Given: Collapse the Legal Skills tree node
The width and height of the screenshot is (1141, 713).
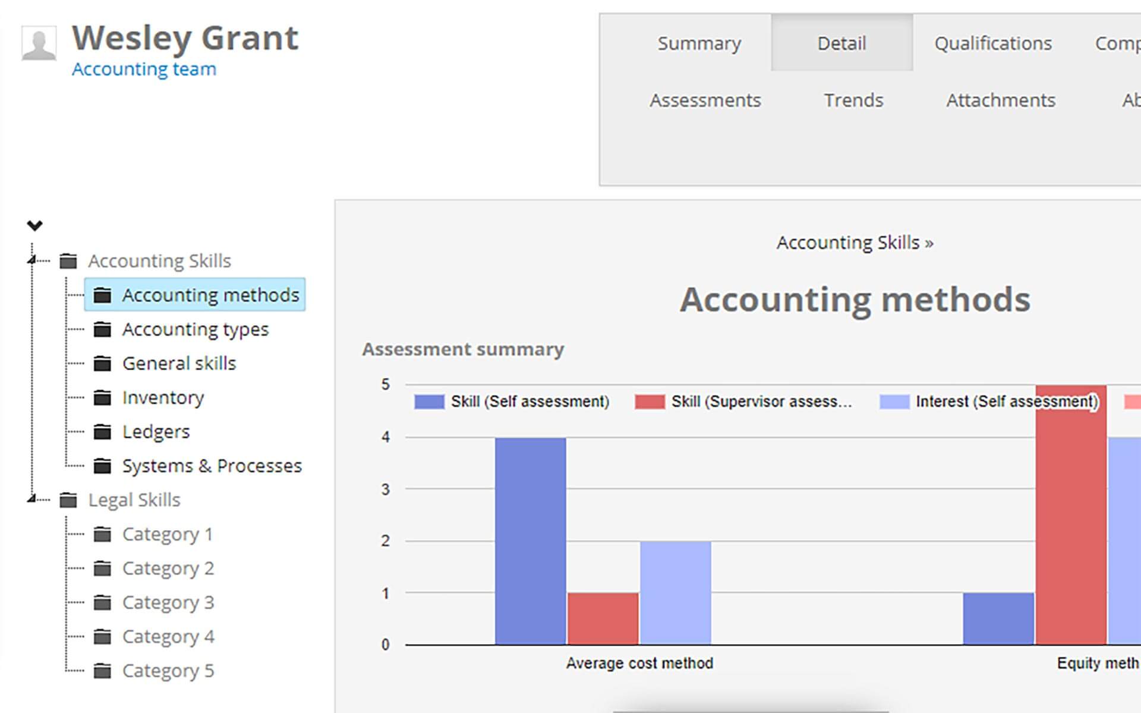Looking at the screenshot, I should pos(32,499).
